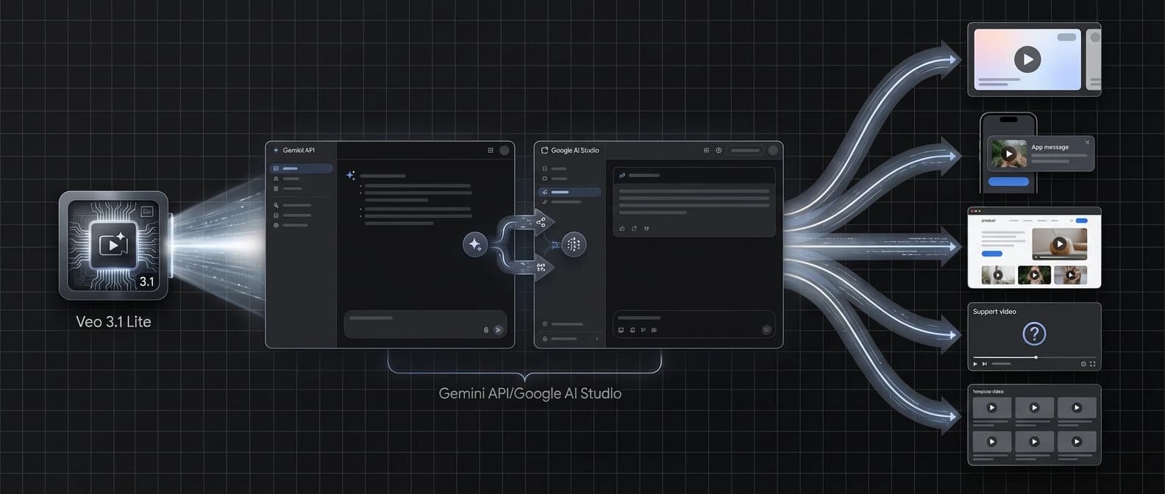Click the round dotted-pattern node

[574, 244]
